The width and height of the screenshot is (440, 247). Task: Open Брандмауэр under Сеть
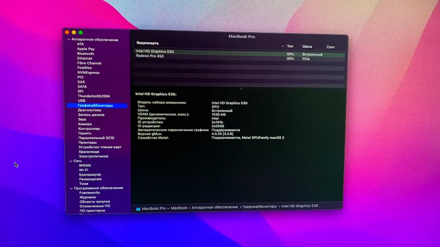click(x=90, y=175)
